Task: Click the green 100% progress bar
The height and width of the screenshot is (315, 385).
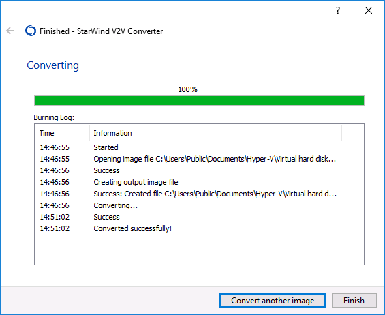Action: click(x=199, y=100)
